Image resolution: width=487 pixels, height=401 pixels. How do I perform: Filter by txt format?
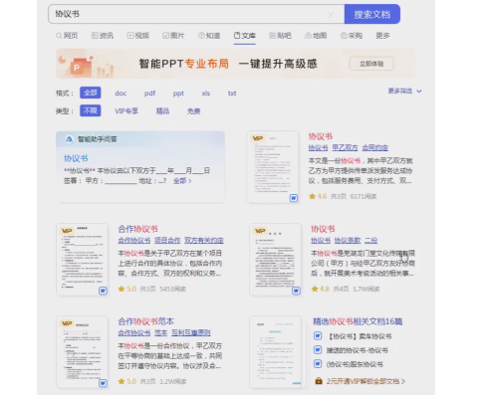pos(232,94)
